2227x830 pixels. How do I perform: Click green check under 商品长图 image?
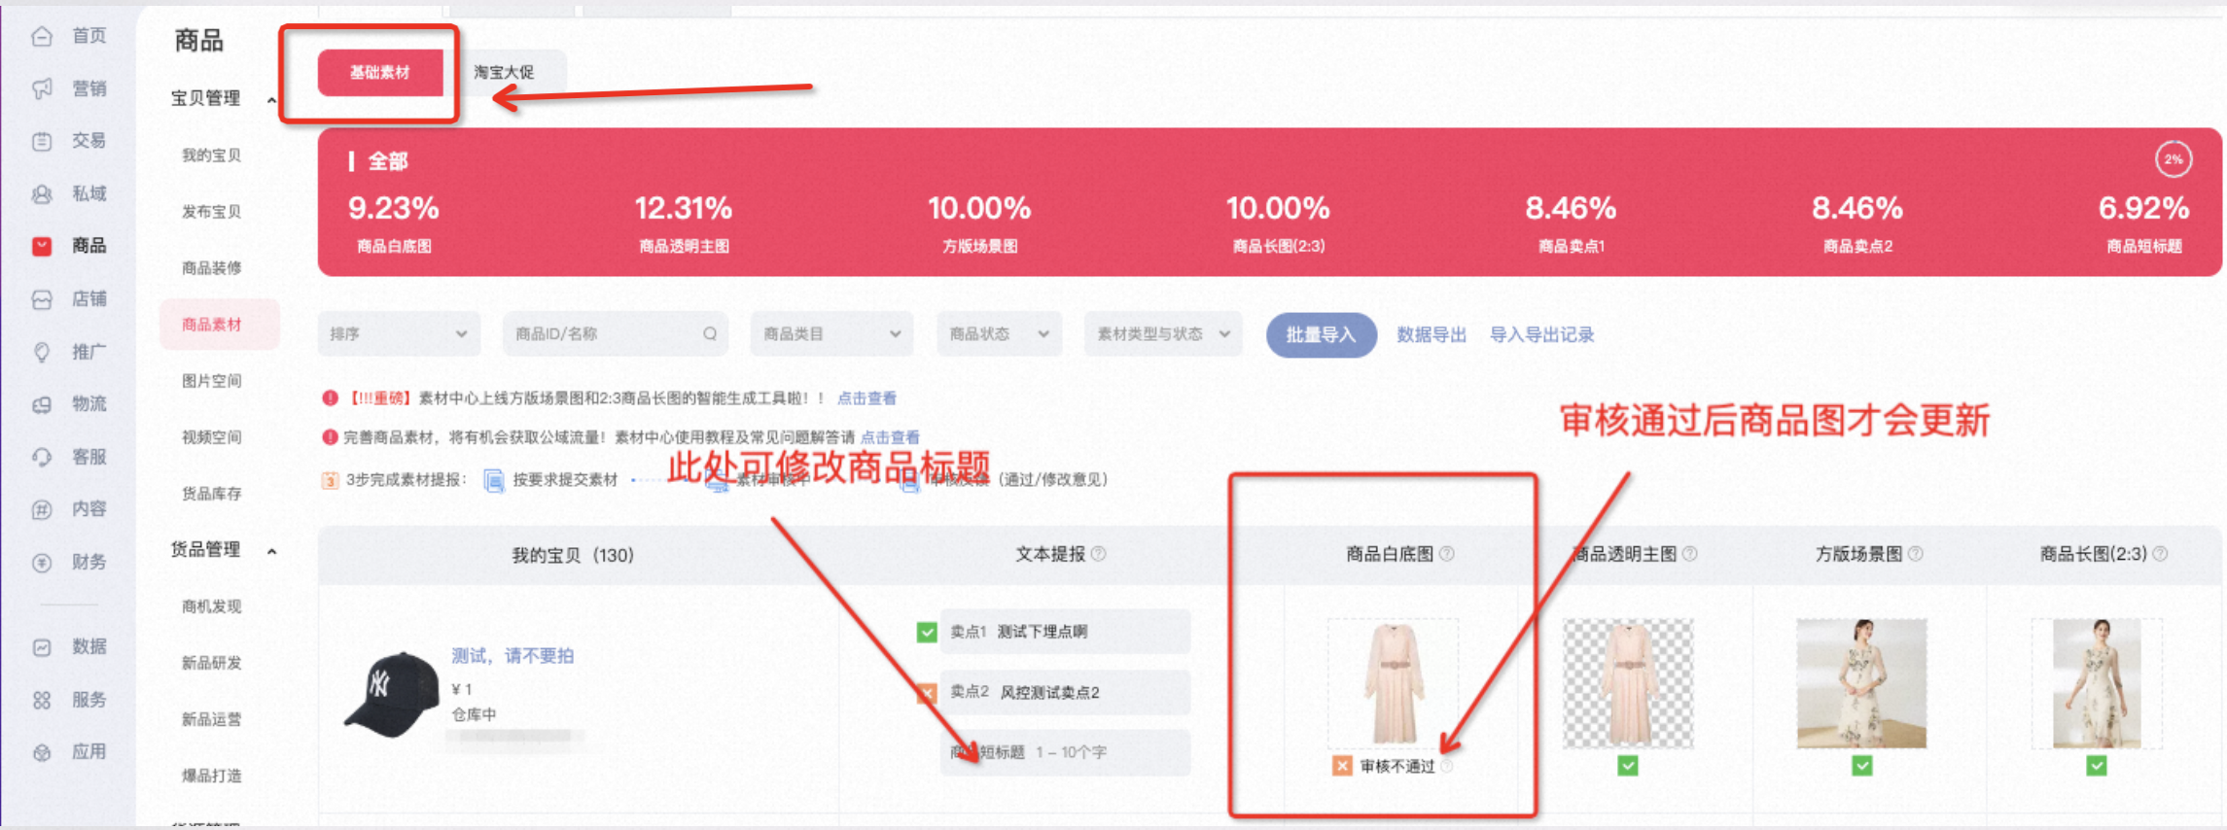pyautogui.click(x=2097, y=767)
